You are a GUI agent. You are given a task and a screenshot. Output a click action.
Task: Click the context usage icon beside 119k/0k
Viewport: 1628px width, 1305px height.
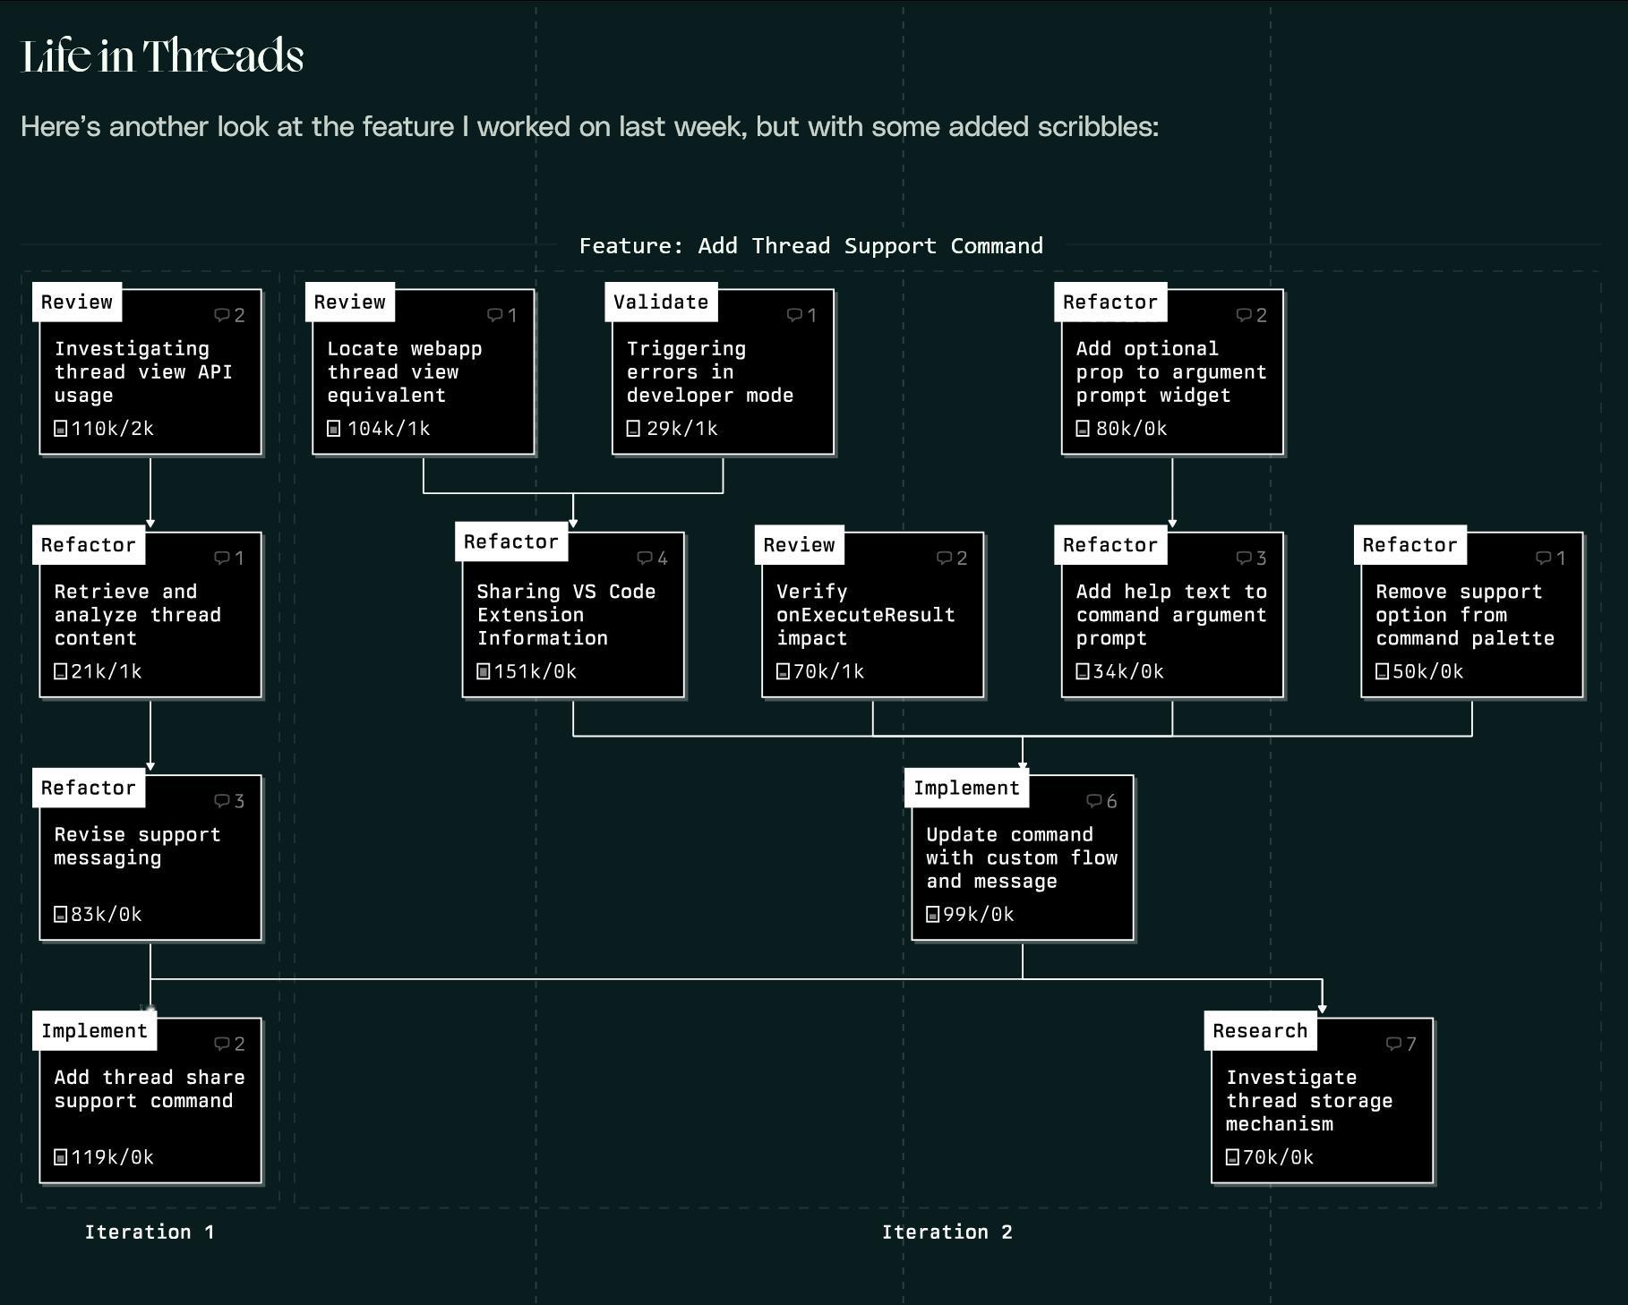pyautogui.click(x=61, y=1157)
